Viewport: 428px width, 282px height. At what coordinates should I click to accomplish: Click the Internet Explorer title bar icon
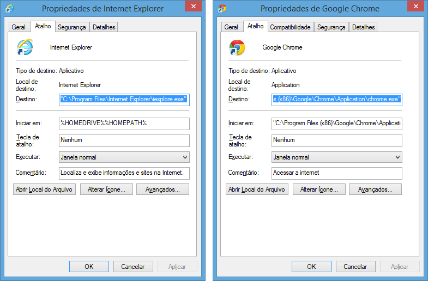click(10, 8)
